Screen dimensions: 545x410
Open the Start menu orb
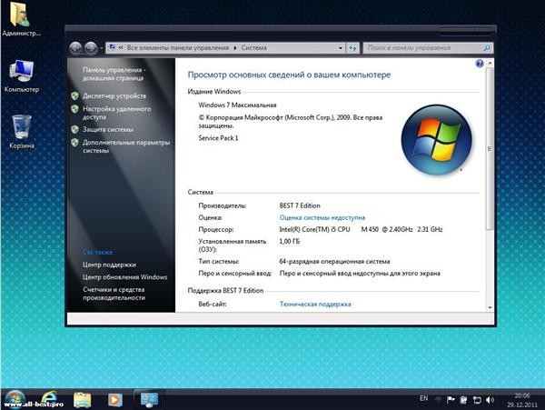[15, 399]
